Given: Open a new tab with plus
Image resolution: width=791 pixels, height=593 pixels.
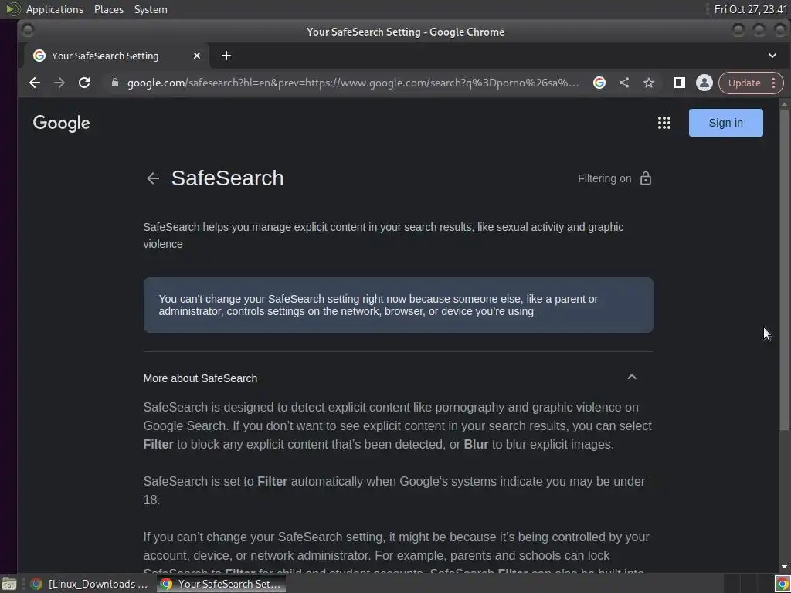Looking at the screenshot, I should [226, 56].
